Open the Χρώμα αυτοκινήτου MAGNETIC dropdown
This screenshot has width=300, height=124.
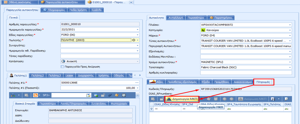(290, 62)
